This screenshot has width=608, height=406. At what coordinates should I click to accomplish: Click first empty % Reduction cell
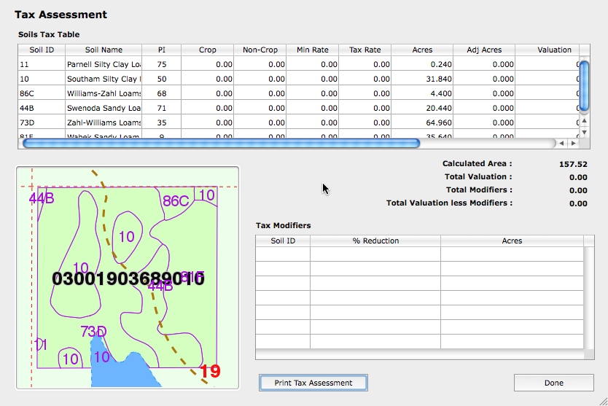click(375, 254)
